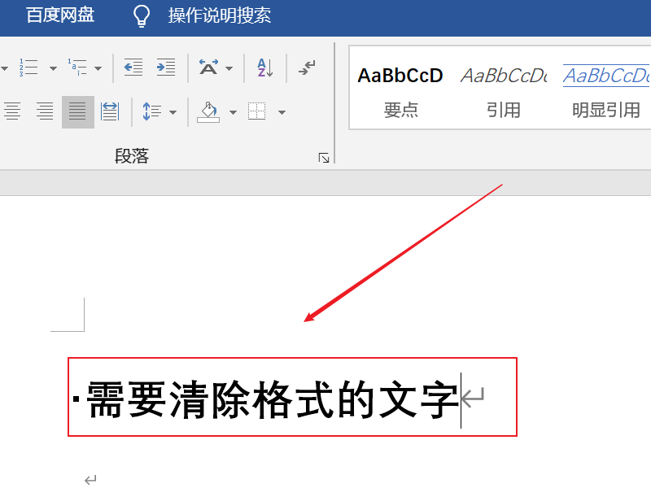
Task: Toggle the Show/Hide formatting marks icon
Action: coord(307,68)
